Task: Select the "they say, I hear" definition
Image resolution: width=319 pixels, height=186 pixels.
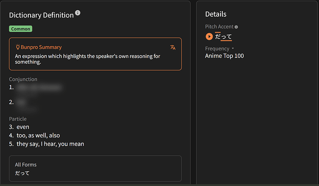Action: (50, 144)
